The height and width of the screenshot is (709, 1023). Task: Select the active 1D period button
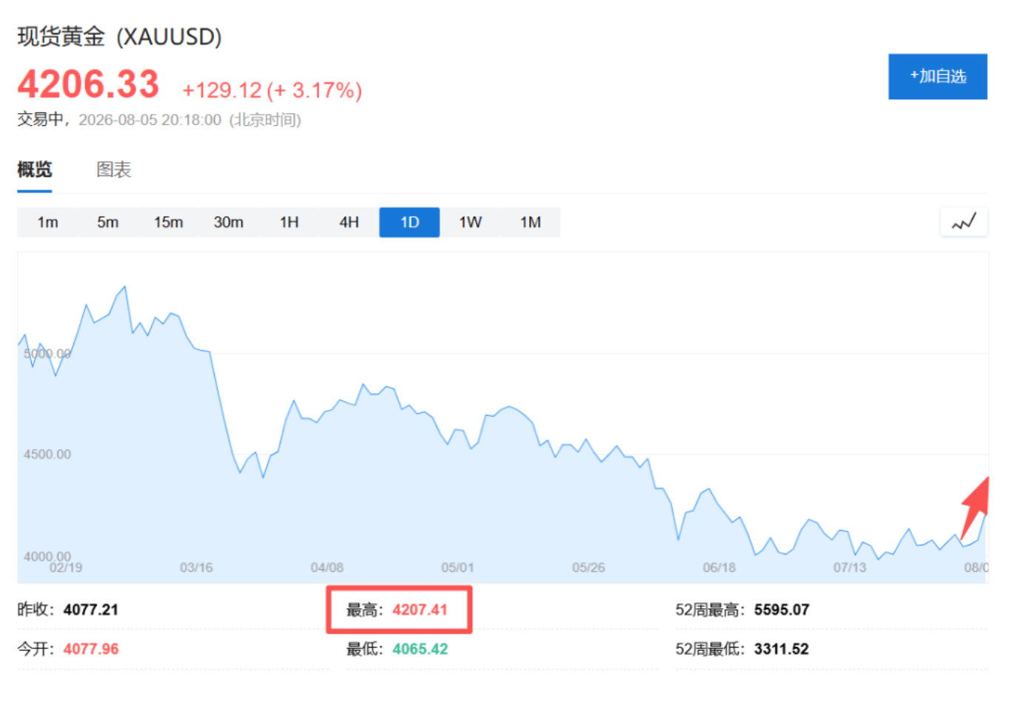409,222
